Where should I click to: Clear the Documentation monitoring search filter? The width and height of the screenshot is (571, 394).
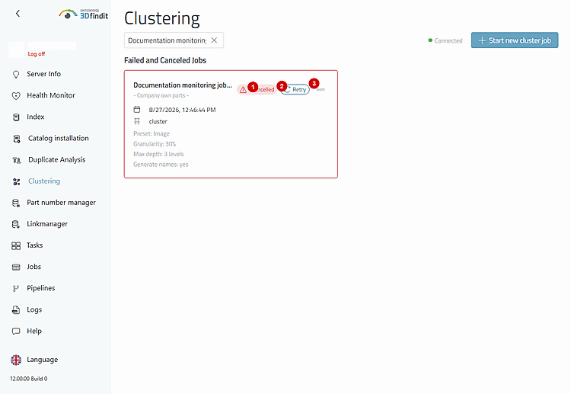point(214,40)
